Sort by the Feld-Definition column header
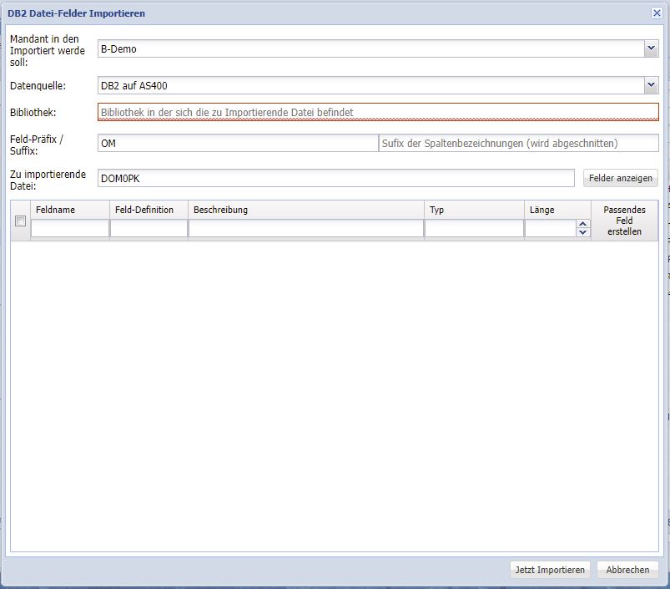This screenshot has width=670, height=589. click(149, 210)
